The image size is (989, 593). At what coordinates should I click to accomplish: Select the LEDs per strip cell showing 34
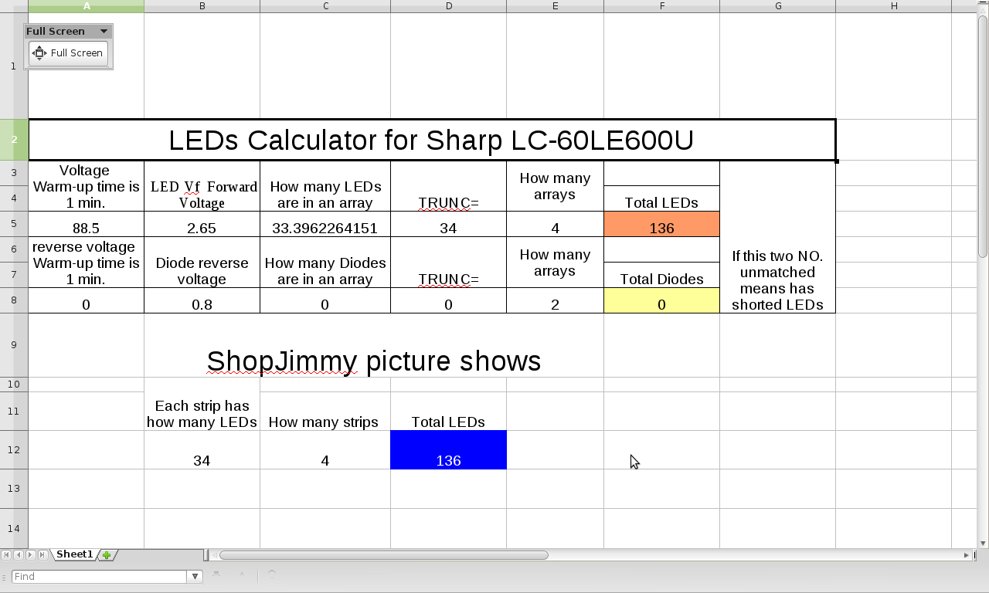(202, 450)
